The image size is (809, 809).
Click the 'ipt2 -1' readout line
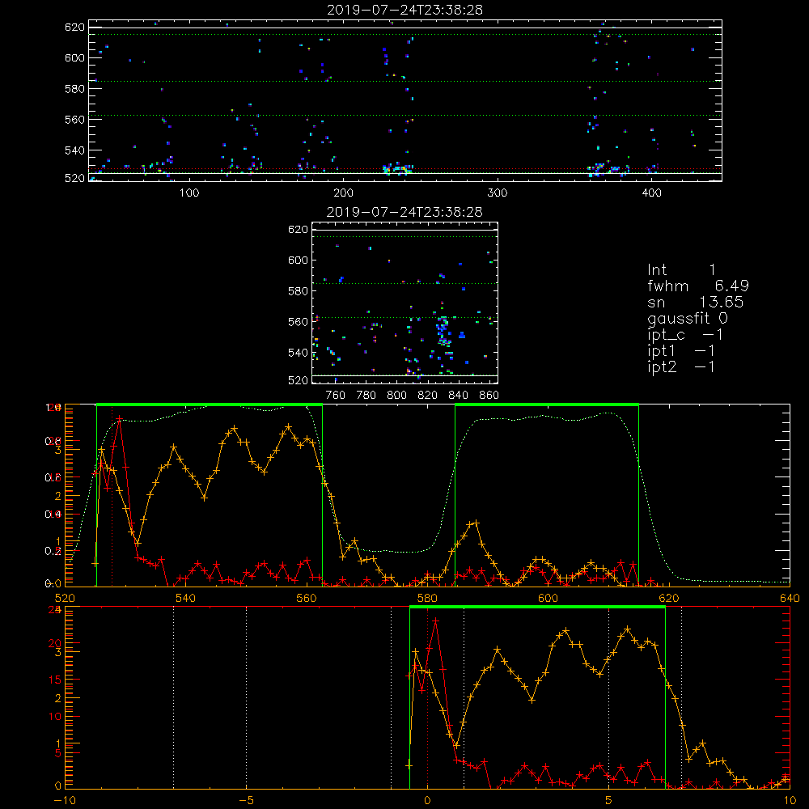tap(681, 366)
